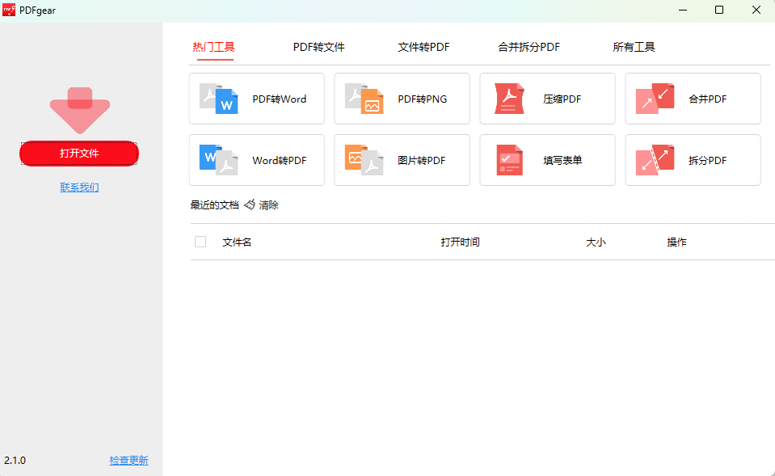The image size is (775, 476).
Task: Click the 图片转PDF image icon
Action: click(x=364, y=160)
